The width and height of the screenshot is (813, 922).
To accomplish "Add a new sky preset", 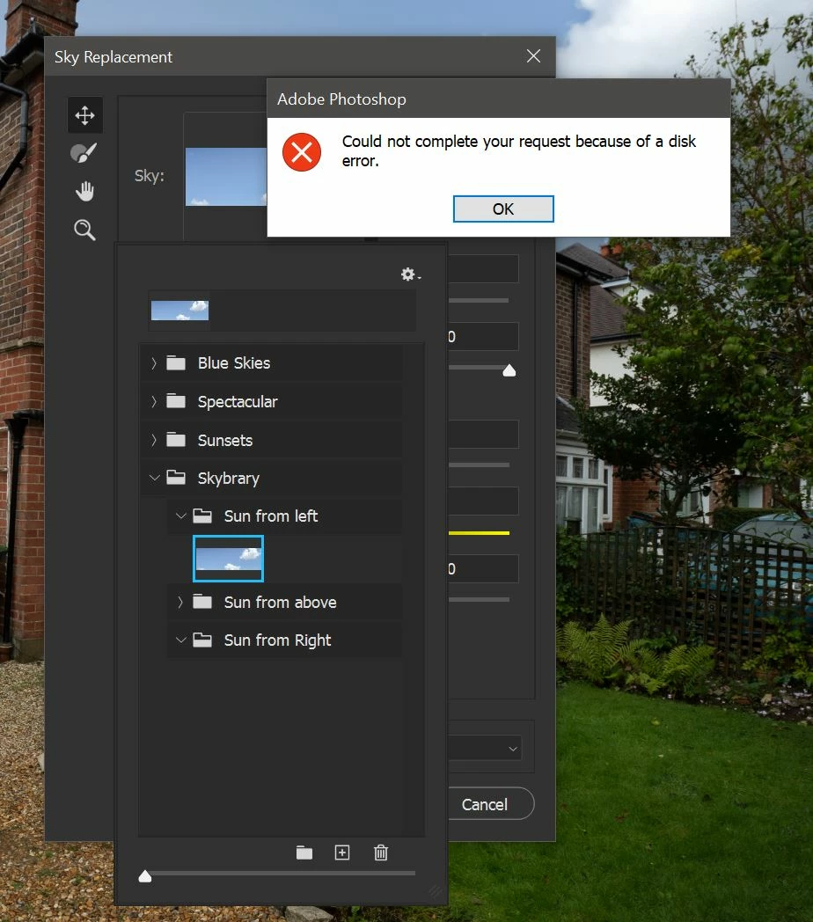I will (342, 852).
